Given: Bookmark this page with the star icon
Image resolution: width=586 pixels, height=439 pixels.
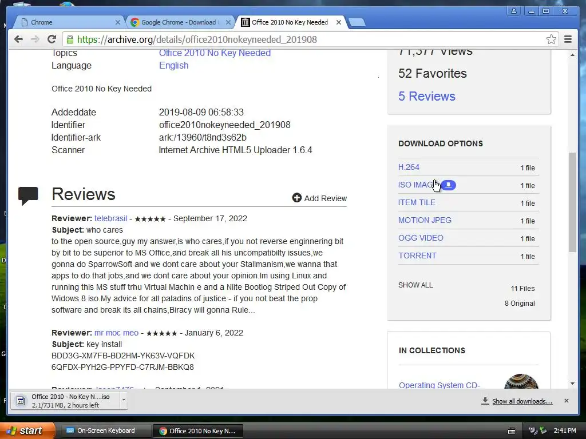Looking at the screenshot, I should click(x=551, y=39).
